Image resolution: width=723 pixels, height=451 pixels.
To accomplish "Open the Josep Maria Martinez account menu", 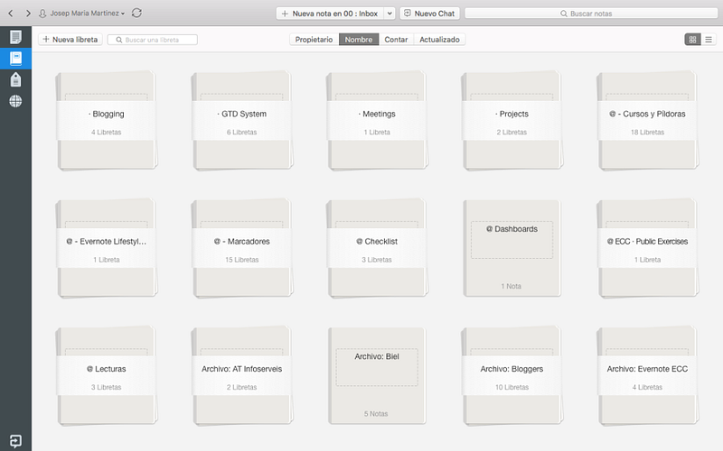I will click(82, 14).
